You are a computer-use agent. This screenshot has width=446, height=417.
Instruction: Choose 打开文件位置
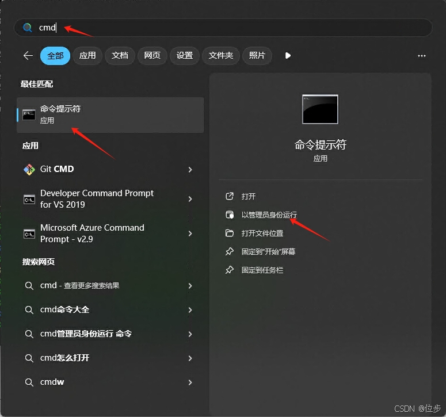[262, 234]
